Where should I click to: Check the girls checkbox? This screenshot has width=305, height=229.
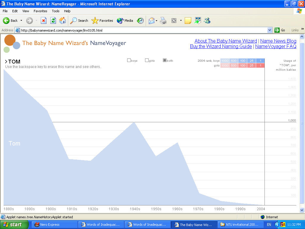point(147,60)
